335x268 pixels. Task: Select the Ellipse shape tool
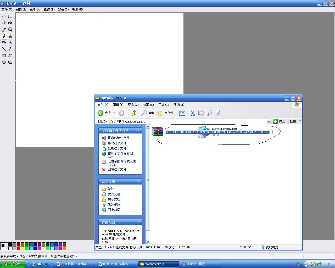(4, 62)
